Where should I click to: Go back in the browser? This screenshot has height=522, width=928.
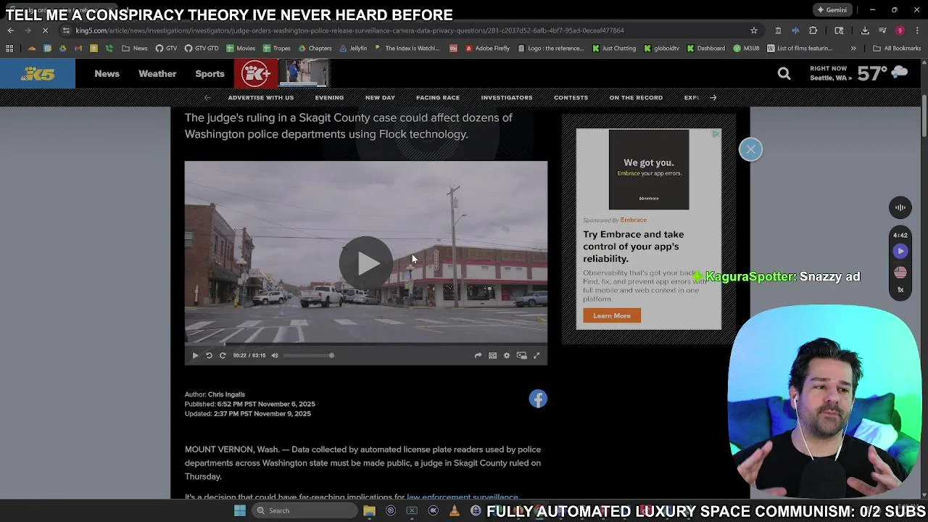coord(10,30)
